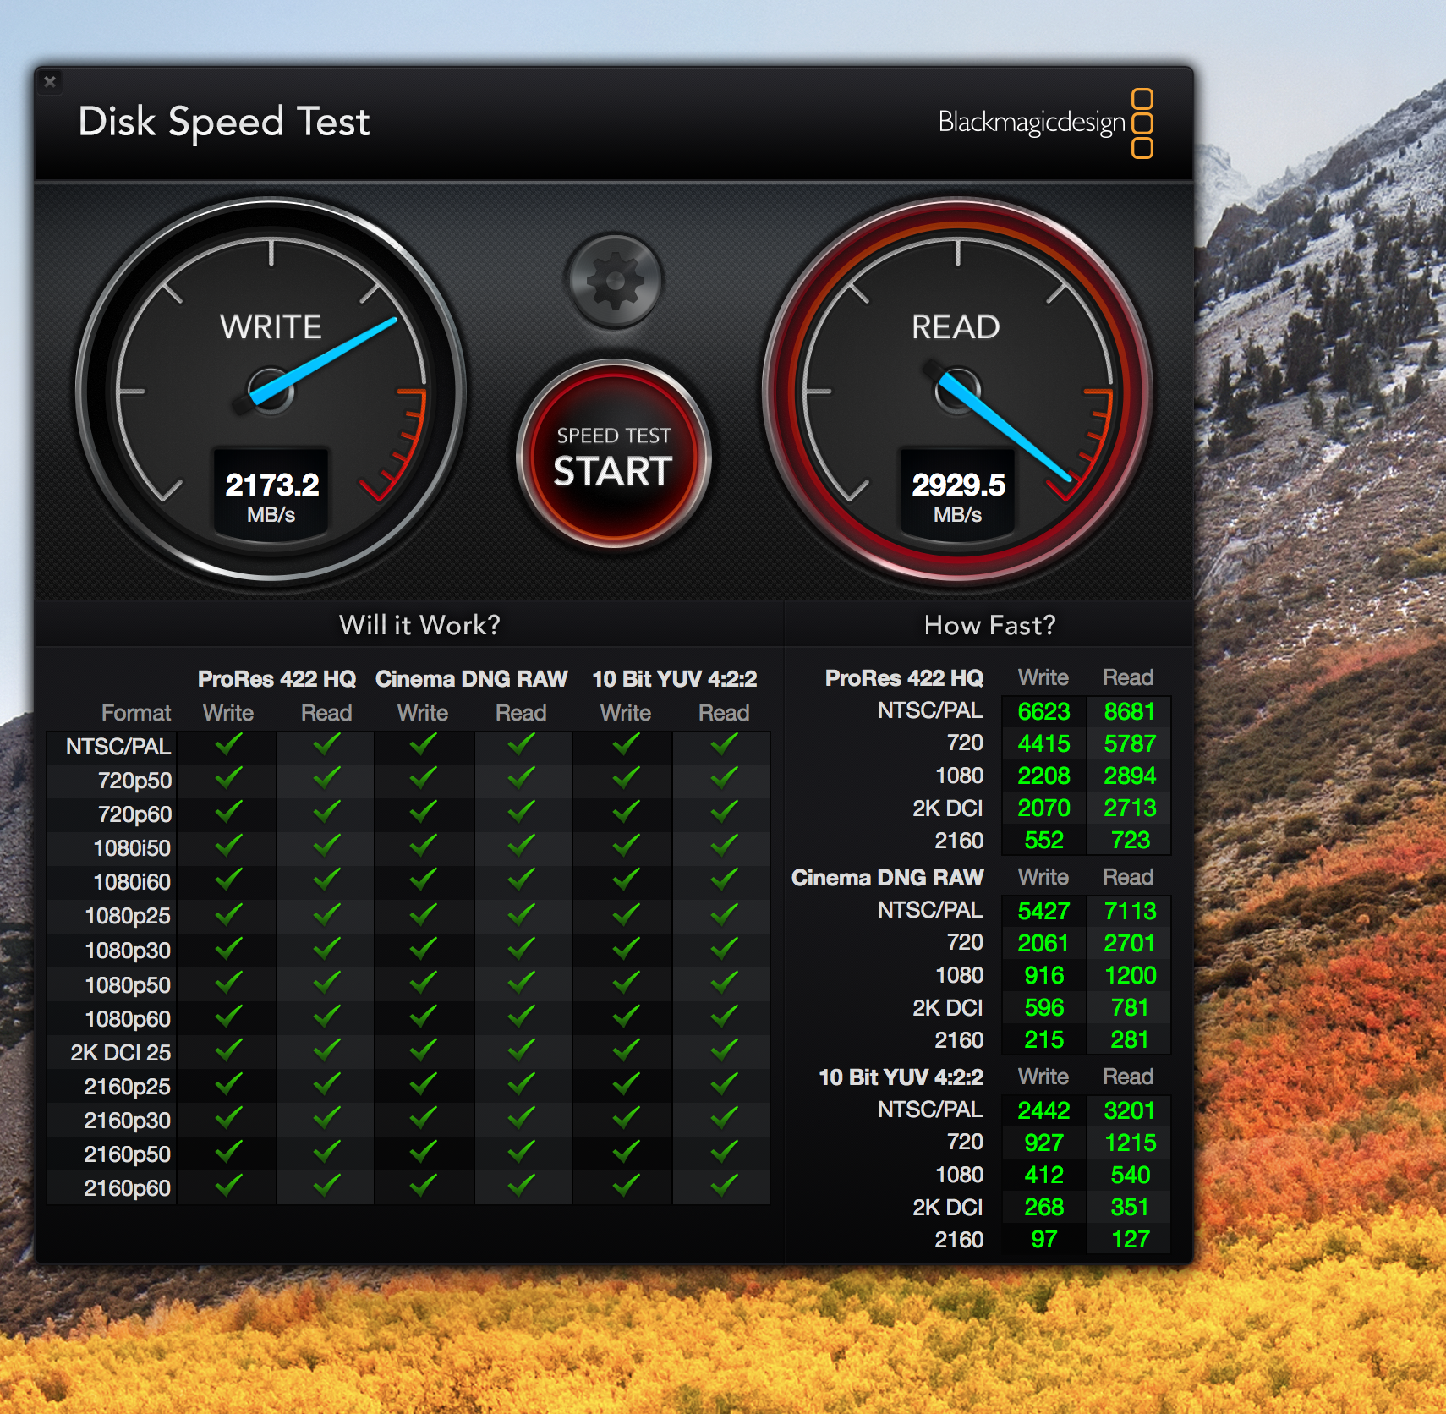The width and height of the screenshot is (1446, 1414).
Task: Select ProRes 720 write value 4415
Action: (1043, 744)
